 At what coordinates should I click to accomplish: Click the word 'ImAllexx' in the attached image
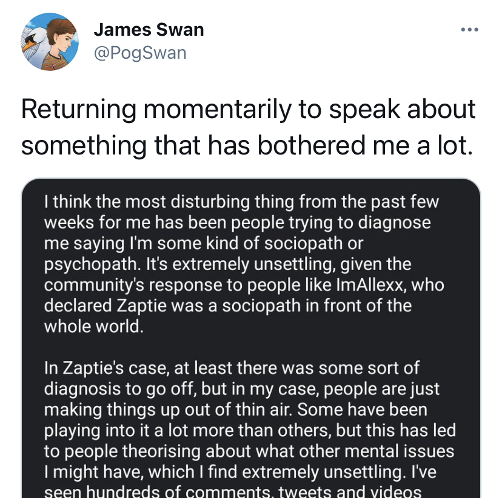coord(371,285)
